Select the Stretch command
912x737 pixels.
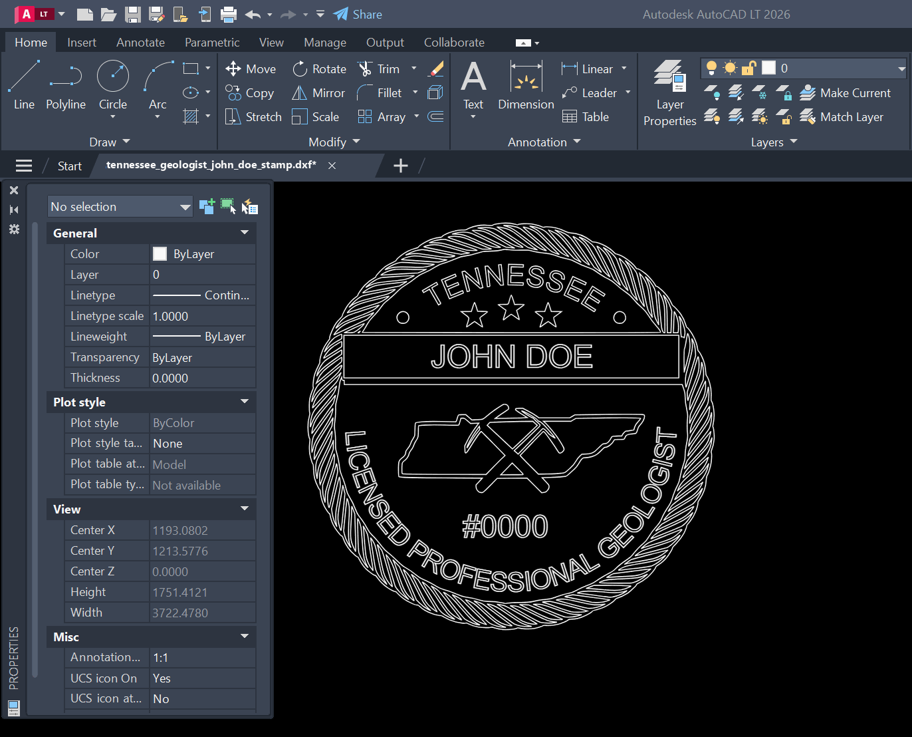point(254,116)
